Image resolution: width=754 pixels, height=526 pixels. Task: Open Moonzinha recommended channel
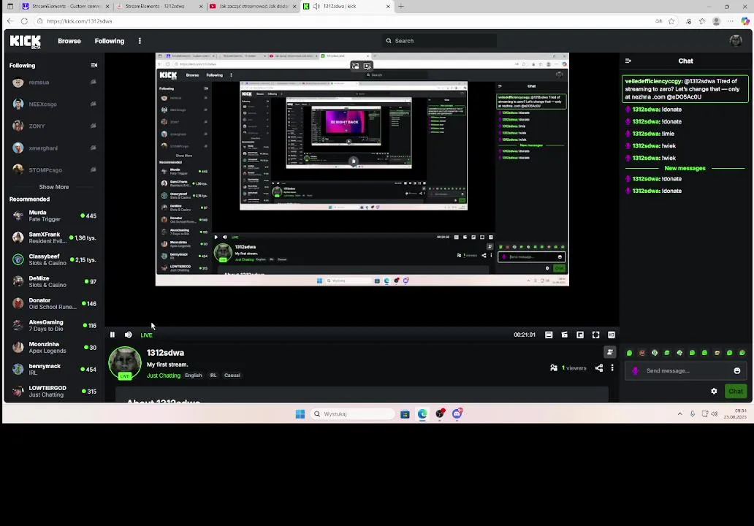pyautogui.click(x=53, y=348)
